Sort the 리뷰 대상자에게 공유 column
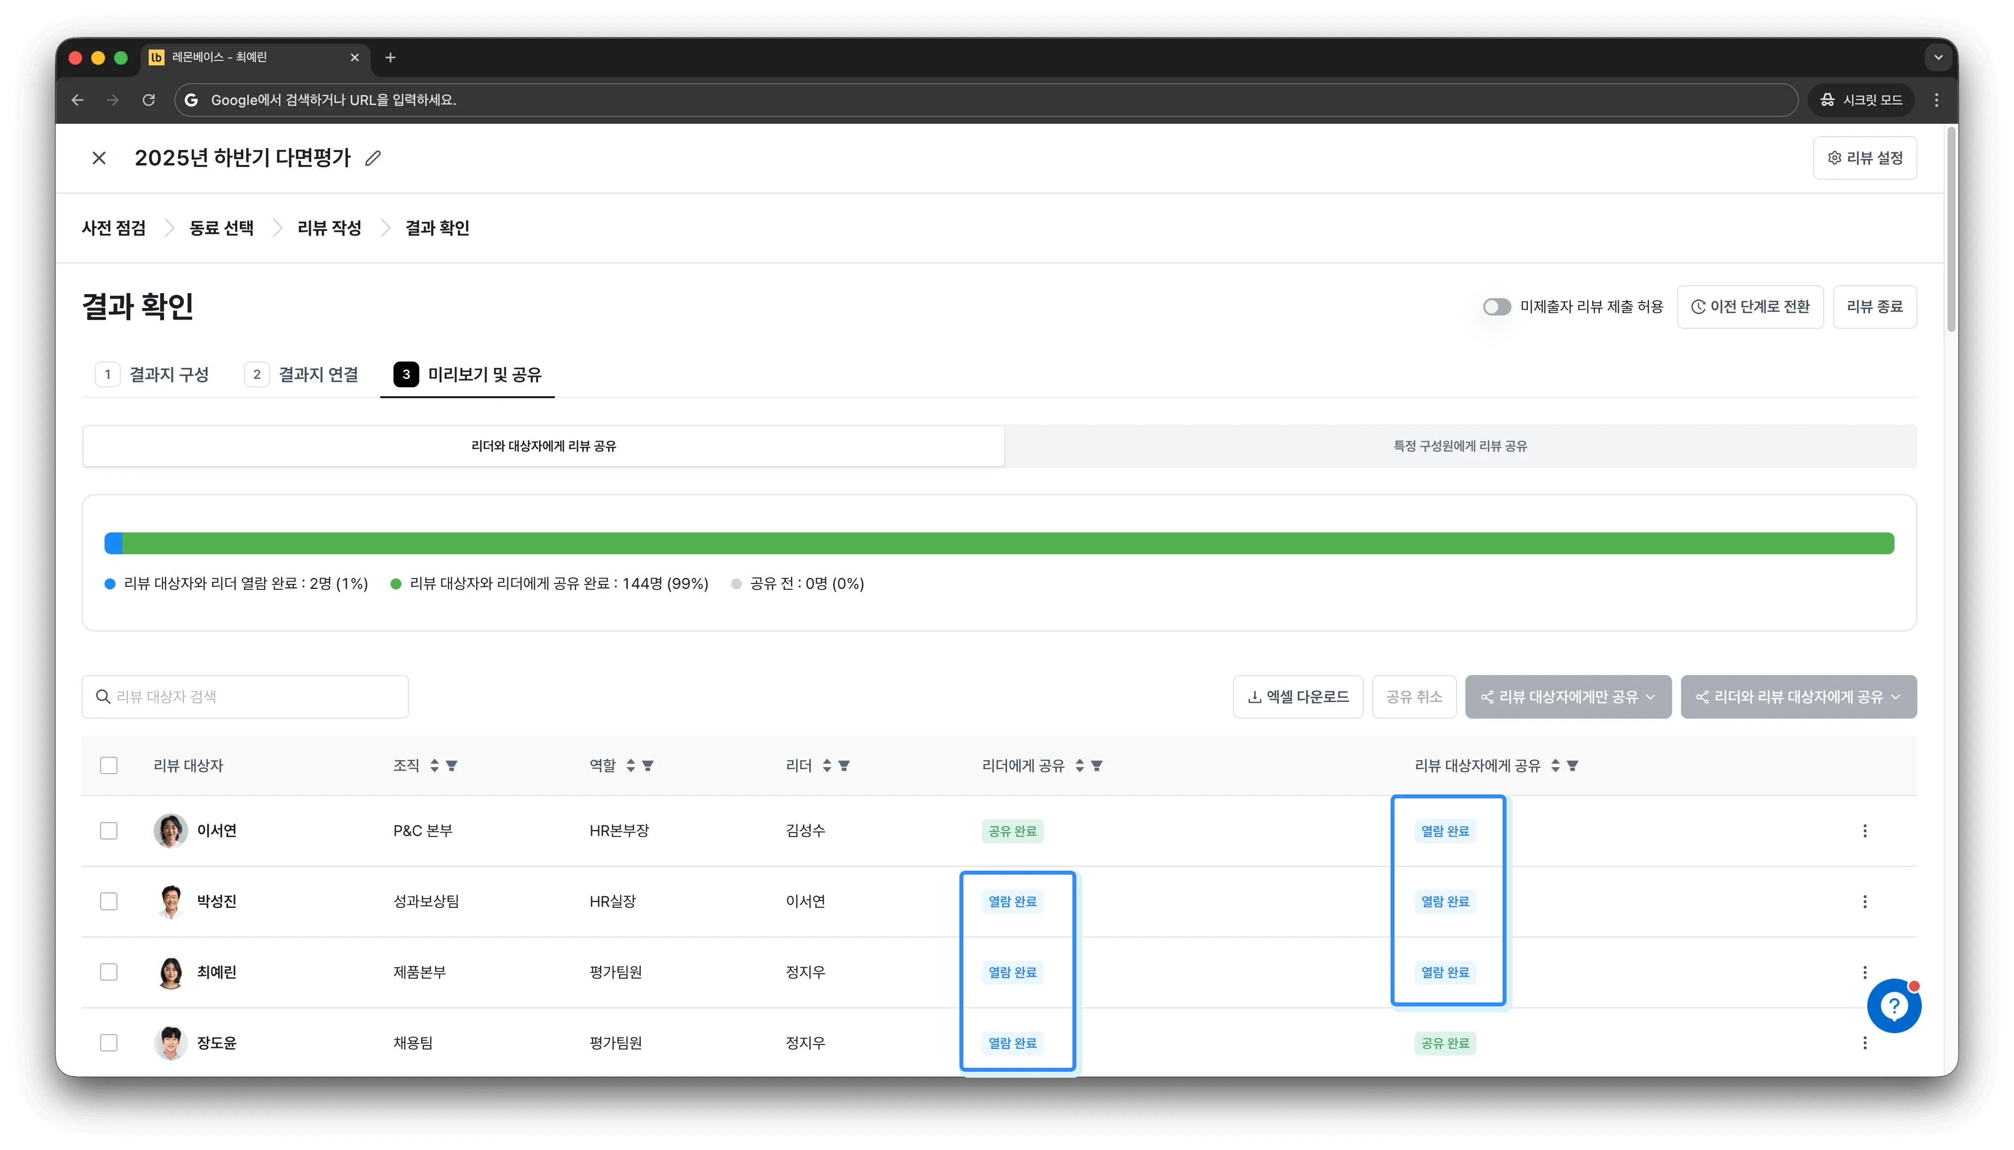The image size is (2014, 1150). click(x=1555, y=765)
